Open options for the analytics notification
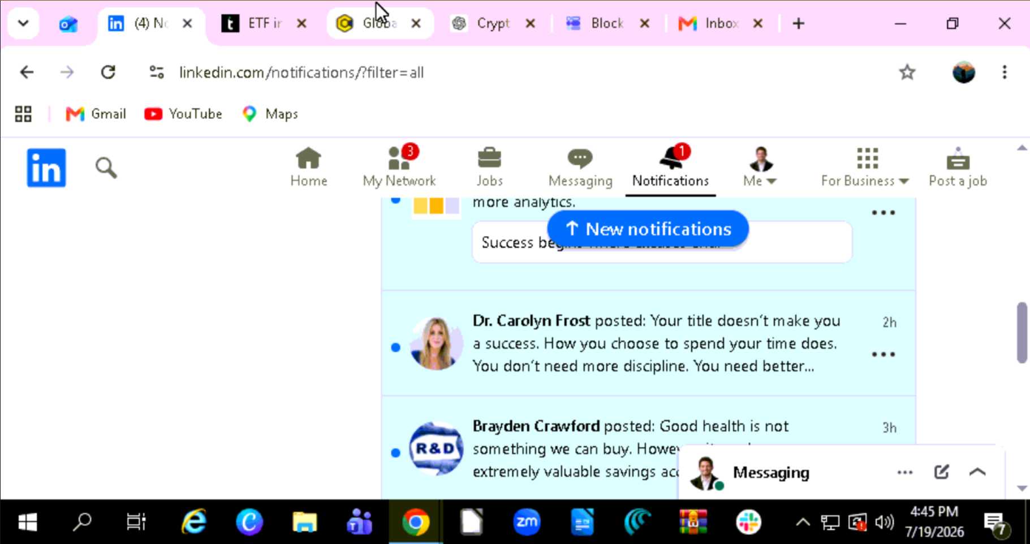Image resolution: width=1030 pixels, height=544 pixels. [x=883, y=213]
